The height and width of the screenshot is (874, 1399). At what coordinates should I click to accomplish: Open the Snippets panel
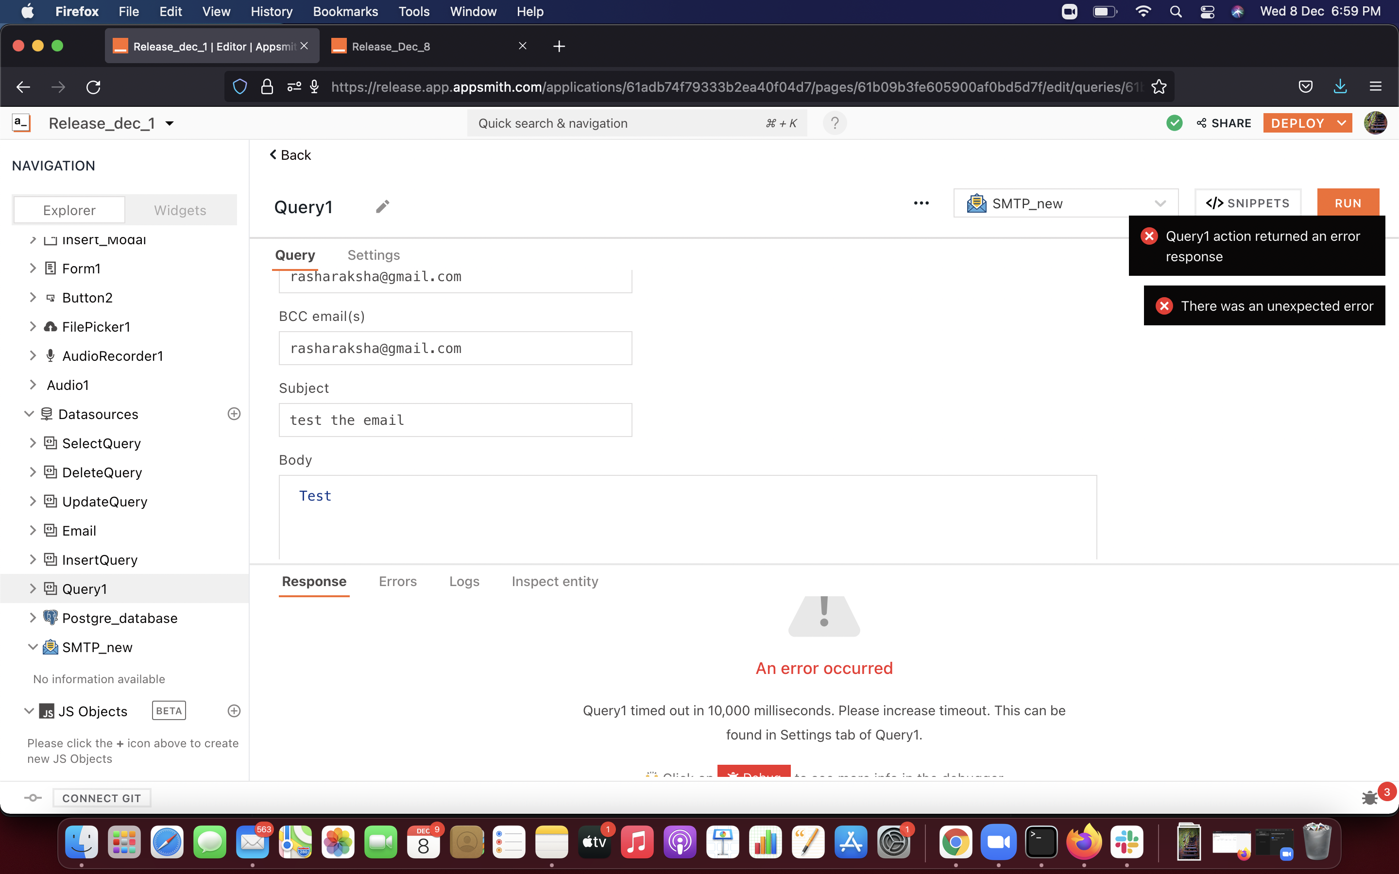point(1248,203)
